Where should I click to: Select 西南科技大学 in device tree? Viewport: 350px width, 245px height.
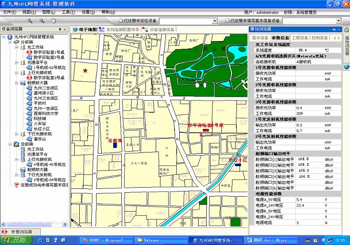click(x=45, y=113)
